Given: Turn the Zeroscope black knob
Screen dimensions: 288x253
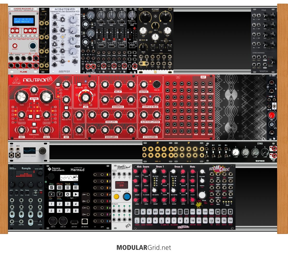Looking at the screenshot, I should [x=42, y=150].
